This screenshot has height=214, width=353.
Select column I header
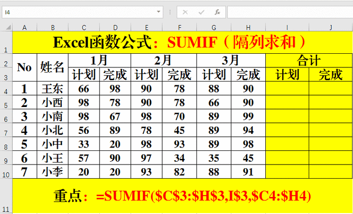point(287,27)
